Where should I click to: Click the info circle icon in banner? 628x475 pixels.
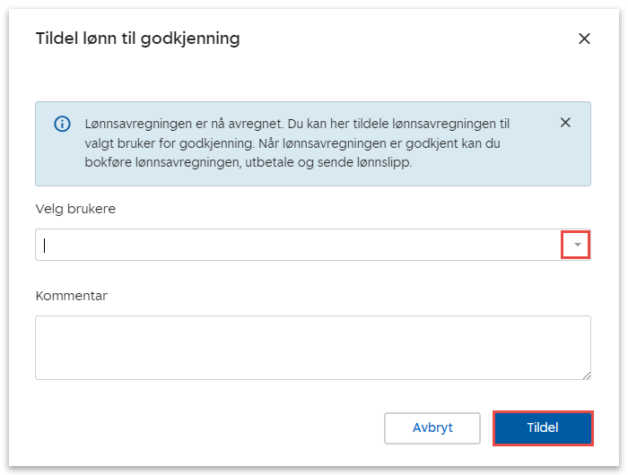[x=62, y=124]
